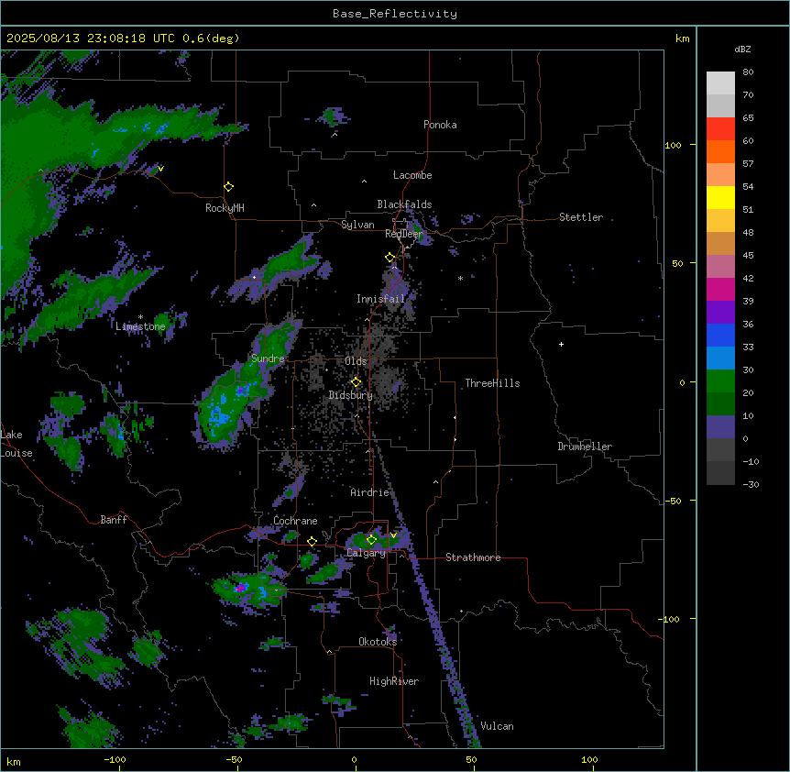The width and height of the screenshot is (790, 772).
Task: Click the ThreeHills map label
Action: 492,383
